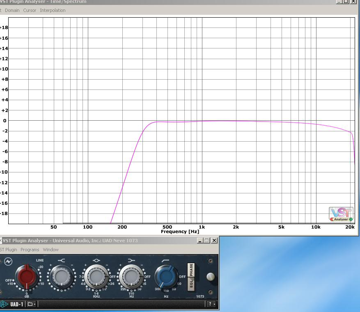Open the Cursor menu
This screenshot has height=312, width=360.
(30, 10)
